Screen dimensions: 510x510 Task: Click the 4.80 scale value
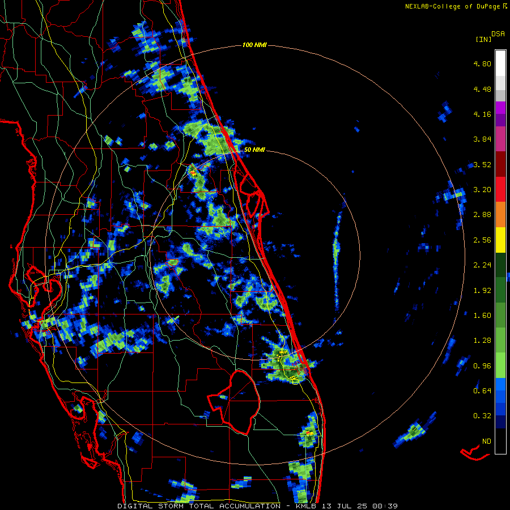pos(482,63)
